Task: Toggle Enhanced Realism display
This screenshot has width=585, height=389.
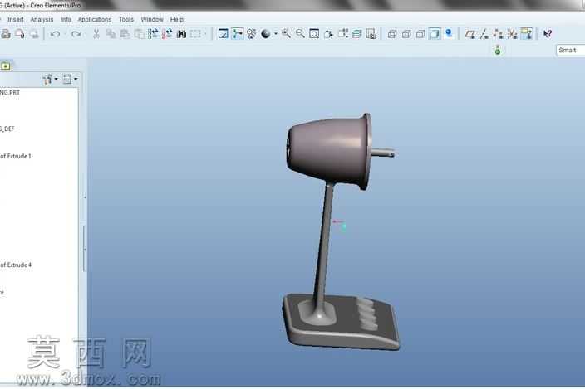Action: pos(449,34)
